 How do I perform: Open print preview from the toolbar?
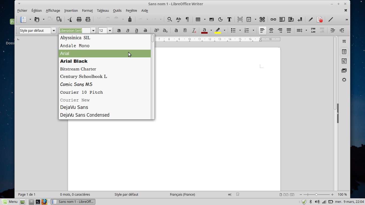click(88, 19)
